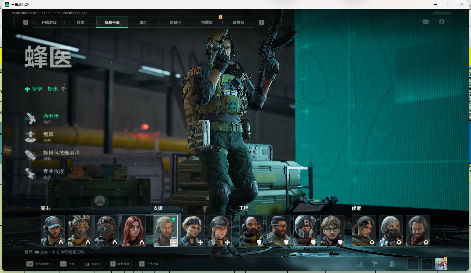This screenshot has height=273, width=471.
Task: Click the operator name 罗伊·斯米
Action: [x=45, y=89]
